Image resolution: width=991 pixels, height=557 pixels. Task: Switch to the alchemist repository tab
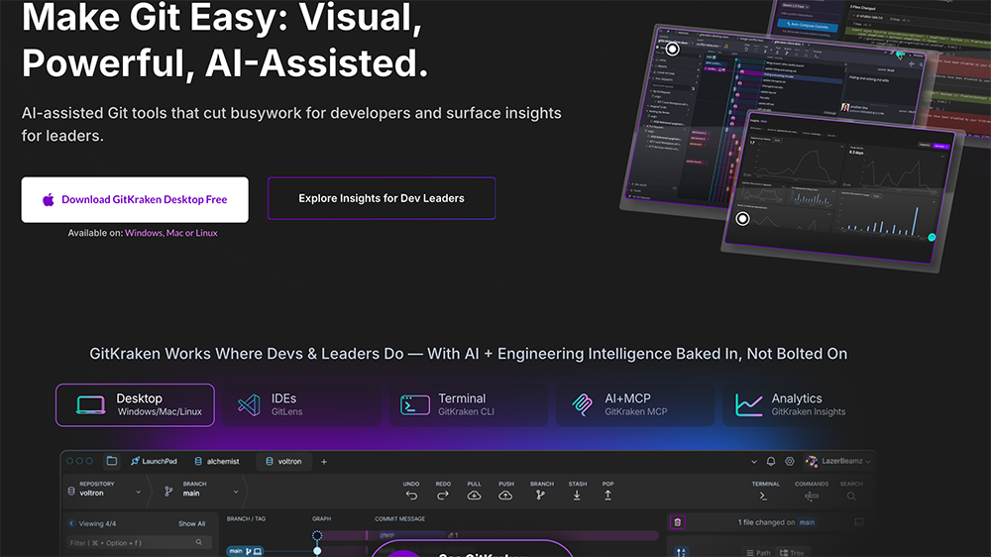pos(217,462)
